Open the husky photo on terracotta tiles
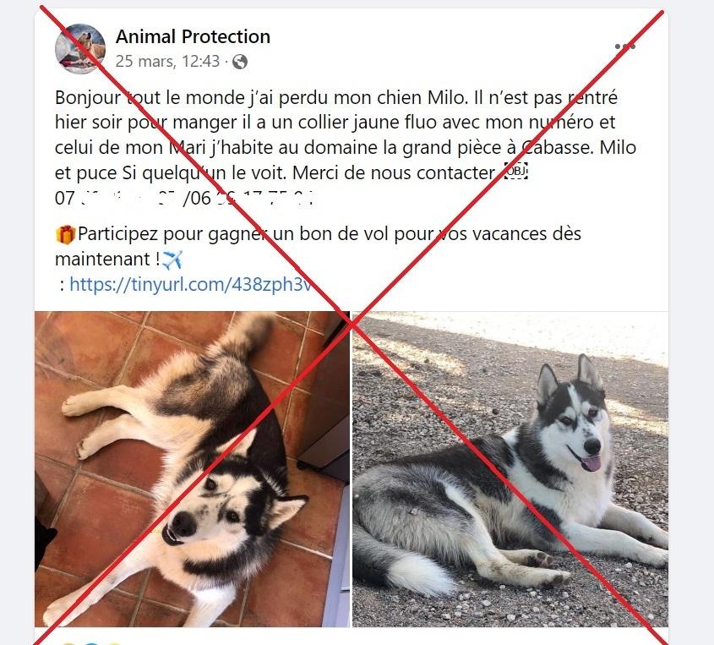 192,468
